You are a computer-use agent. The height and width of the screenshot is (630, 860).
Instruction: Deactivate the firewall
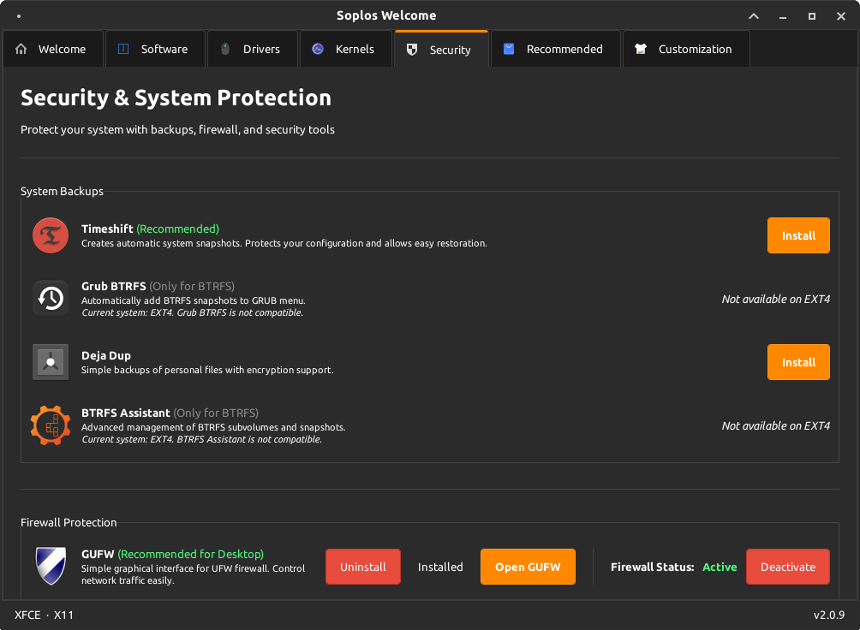coord(787,567)
